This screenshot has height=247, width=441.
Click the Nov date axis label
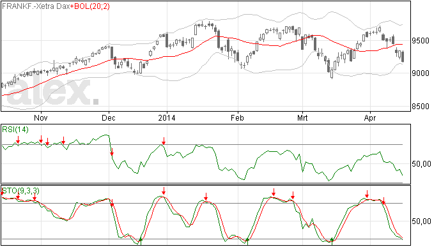click(x=41, y=117)
